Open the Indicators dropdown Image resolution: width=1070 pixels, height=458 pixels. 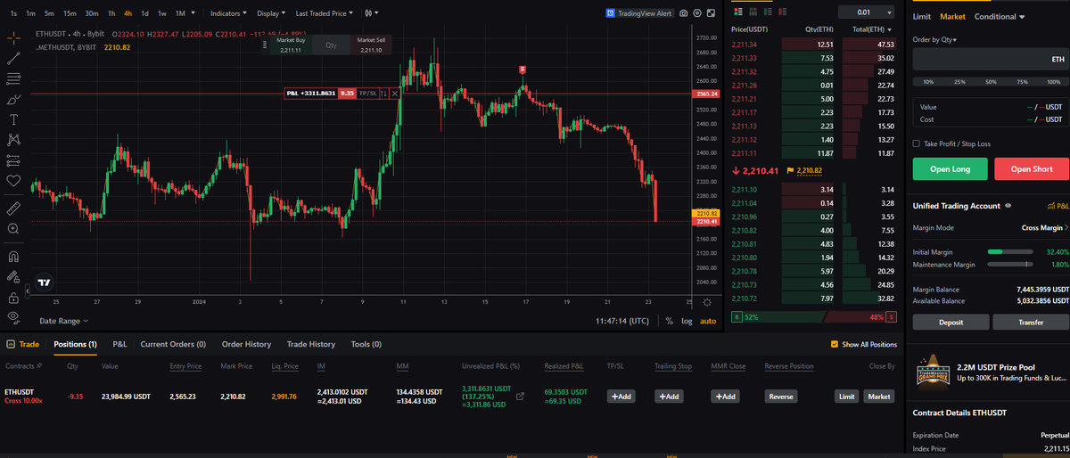(x=230, y=13)
